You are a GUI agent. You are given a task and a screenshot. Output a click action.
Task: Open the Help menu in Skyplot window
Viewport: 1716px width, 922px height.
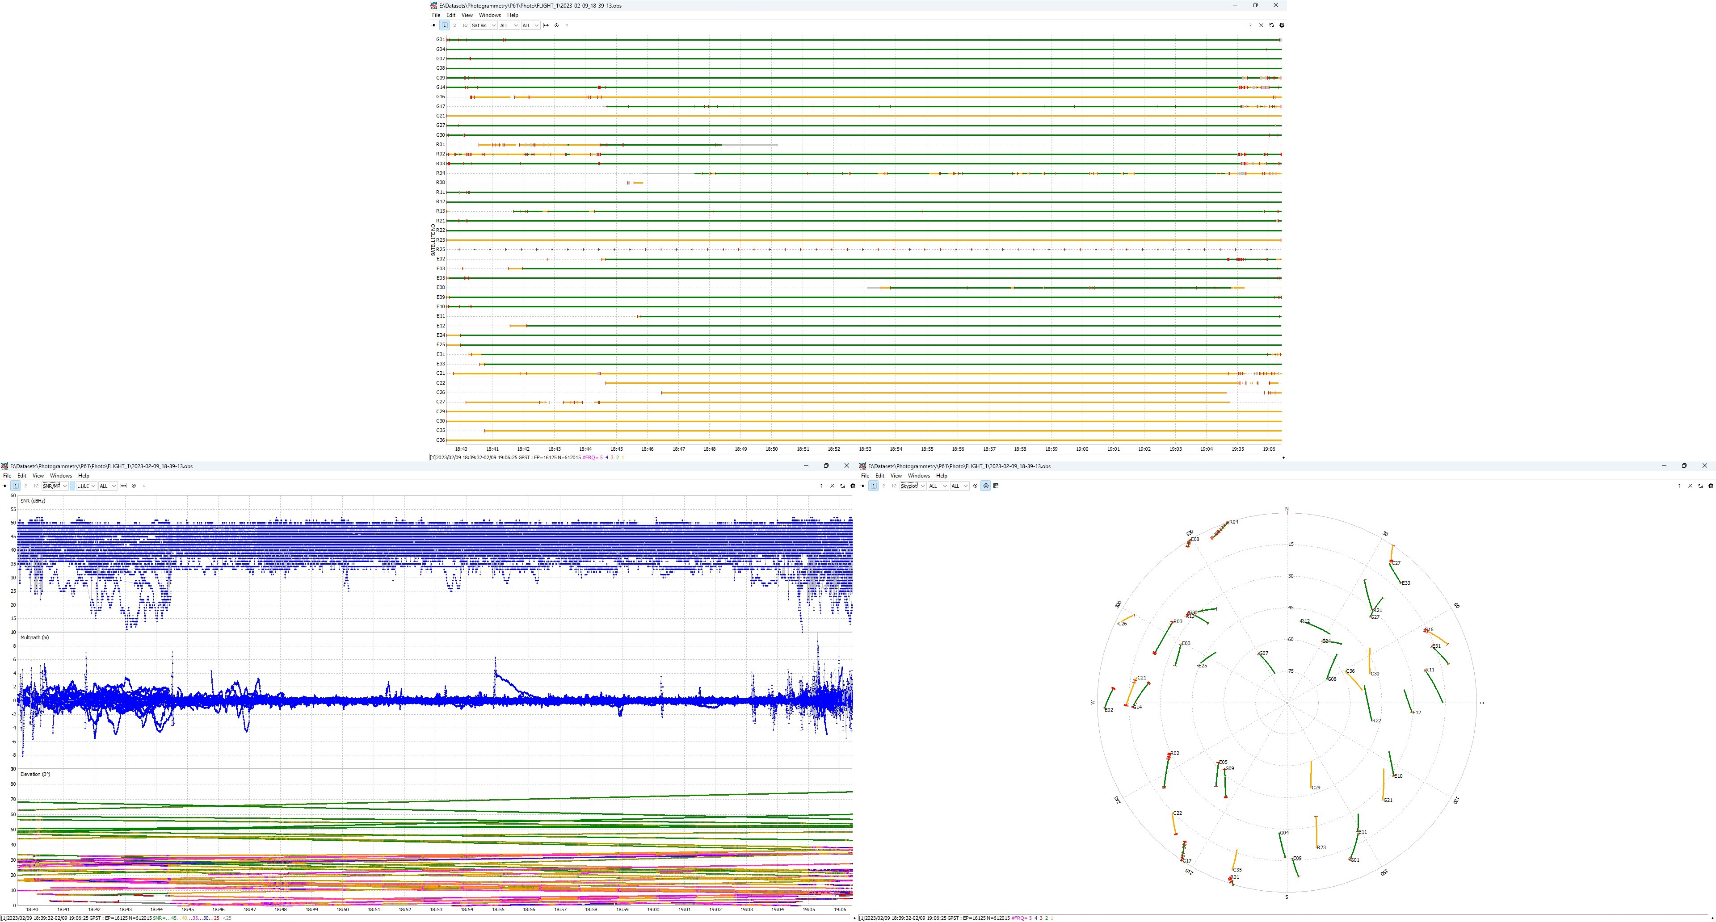(x=941, y=476)
